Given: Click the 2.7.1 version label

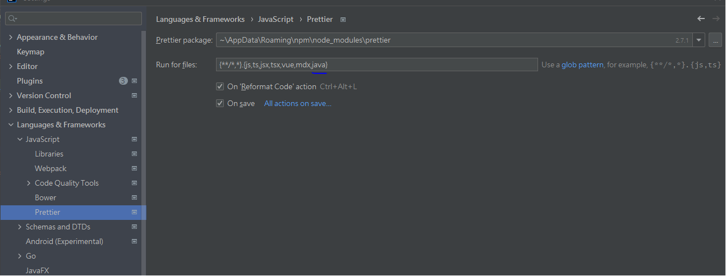Looking at the screenshot, I should pos(682,41).
